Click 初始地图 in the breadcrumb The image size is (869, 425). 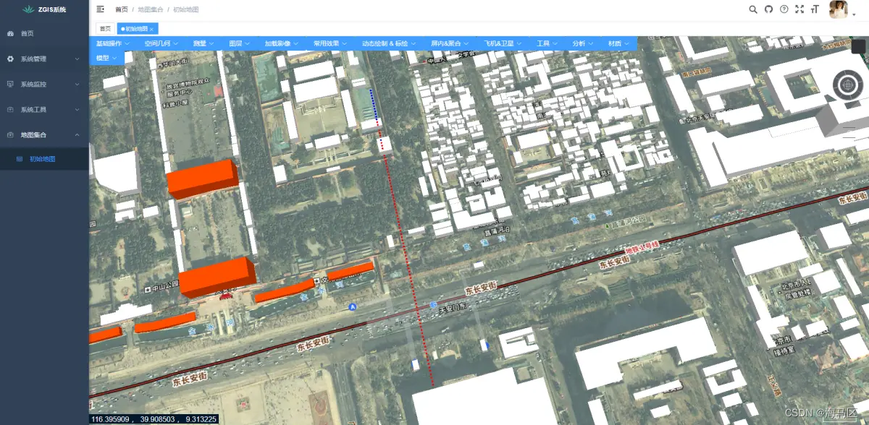(186, 9)
